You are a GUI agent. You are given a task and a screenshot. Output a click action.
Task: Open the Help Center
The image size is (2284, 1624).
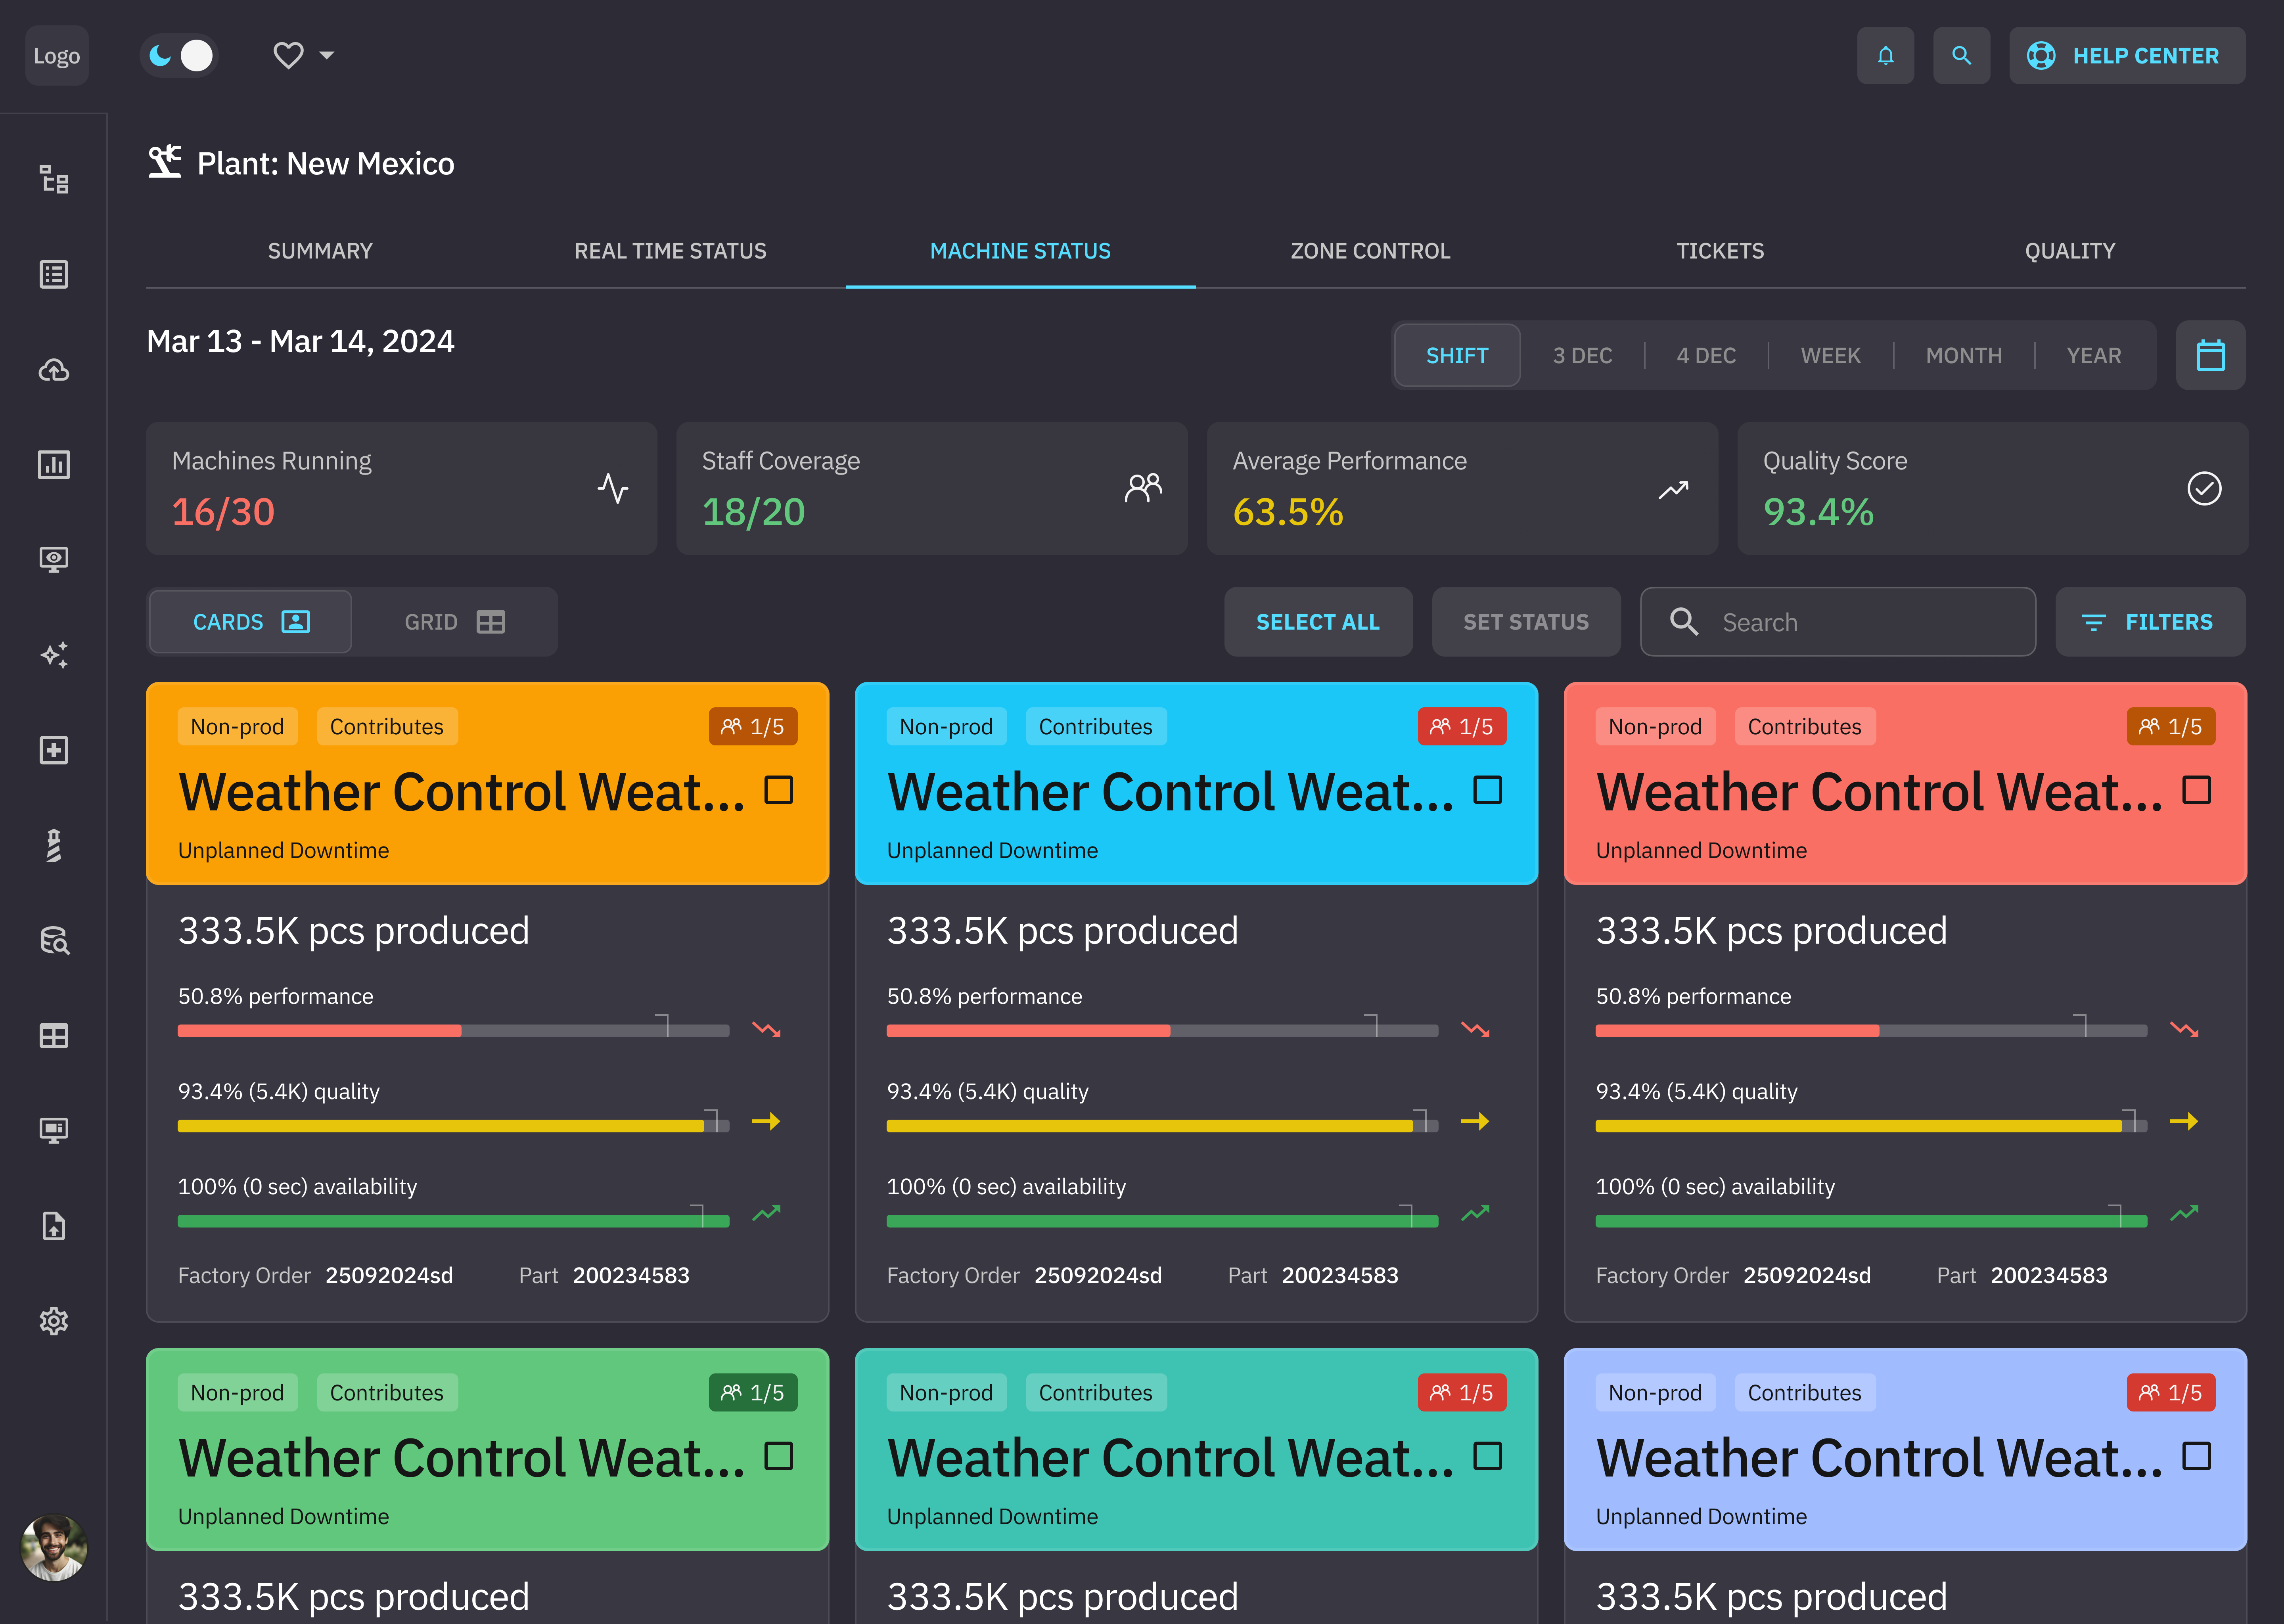(x=2126, y=56)
